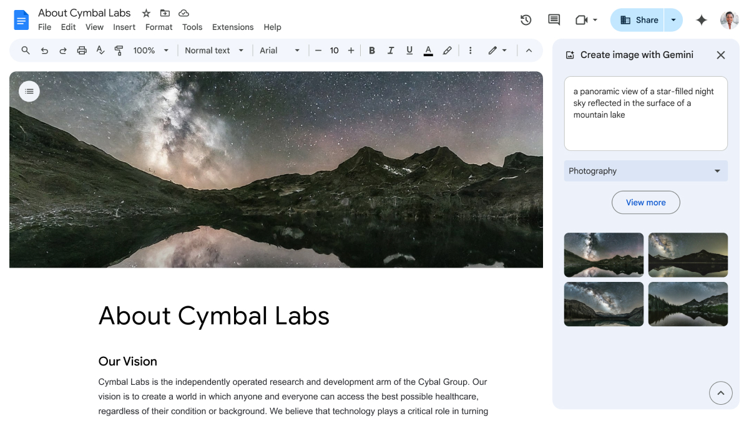Screen dimensions: 749x421
Task: Open the text color picker
Action: (x=428, y=50)
